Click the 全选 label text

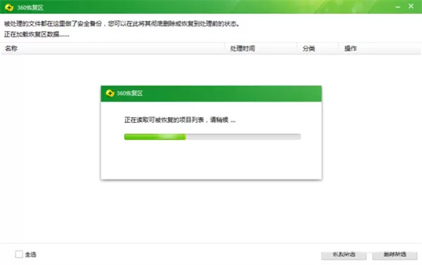(x=30, y=254)
